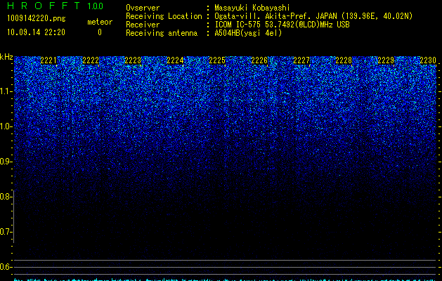The image size is (442, 281).
Task: Click the 2226 time marker
Action: pyautogui.click(x=259, y=60)
